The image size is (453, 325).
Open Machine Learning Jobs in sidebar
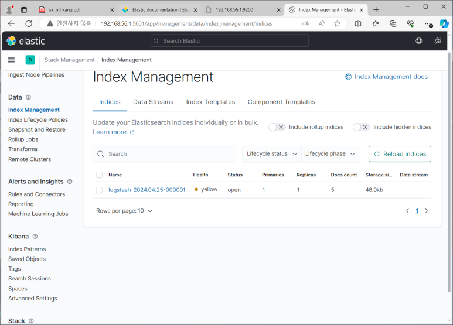click(38, 214)
